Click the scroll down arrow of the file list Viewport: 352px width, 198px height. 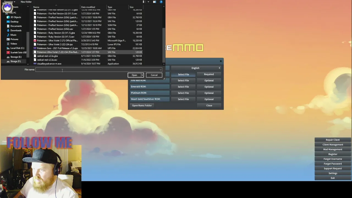[x=164, y=64]
